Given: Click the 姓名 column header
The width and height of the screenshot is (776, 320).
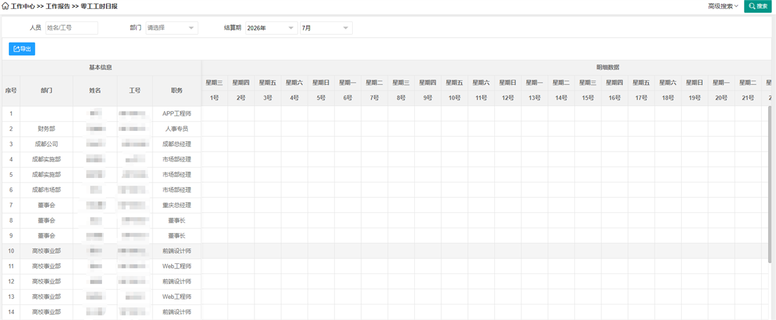Looking at the screenshot, I should 95,90.
